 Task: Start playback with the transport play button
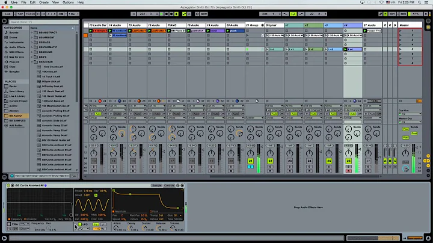click(162, 14)
